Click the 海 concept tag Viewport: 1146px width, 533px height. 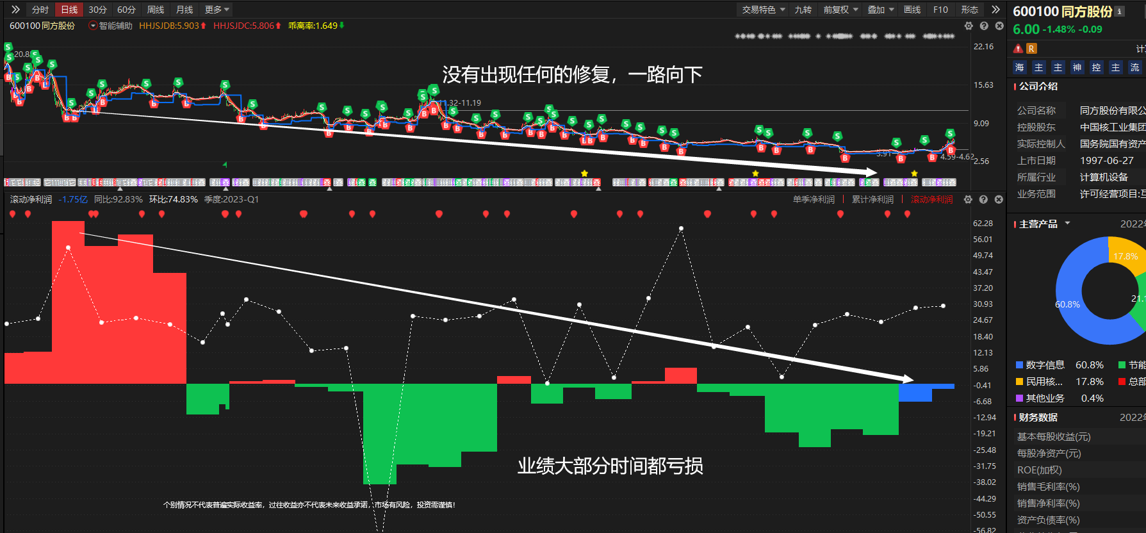click(x=1020, y=67)
